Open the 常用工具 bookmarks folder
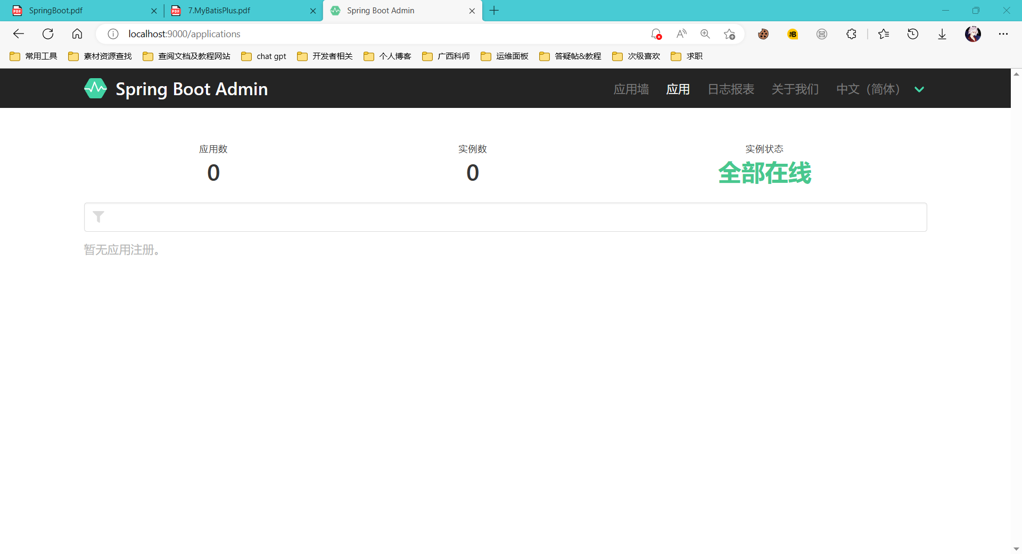The height and width of the screenshot is (554, 1022). point(34,56)
